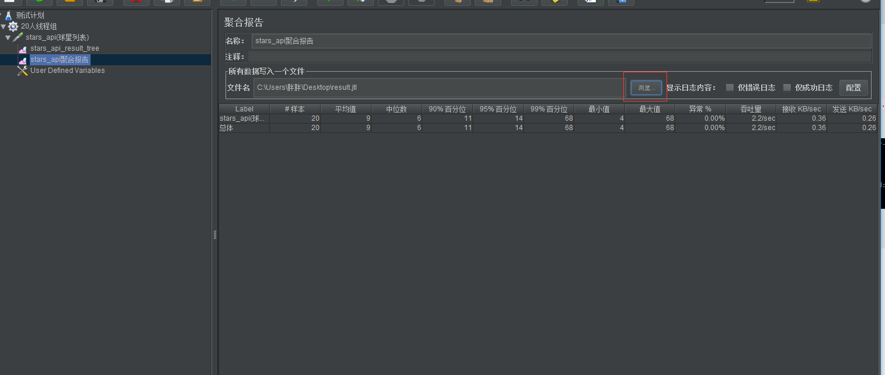Open log settings via 配置 button
This screenshot has height=375, width=885.
[853, 87]
